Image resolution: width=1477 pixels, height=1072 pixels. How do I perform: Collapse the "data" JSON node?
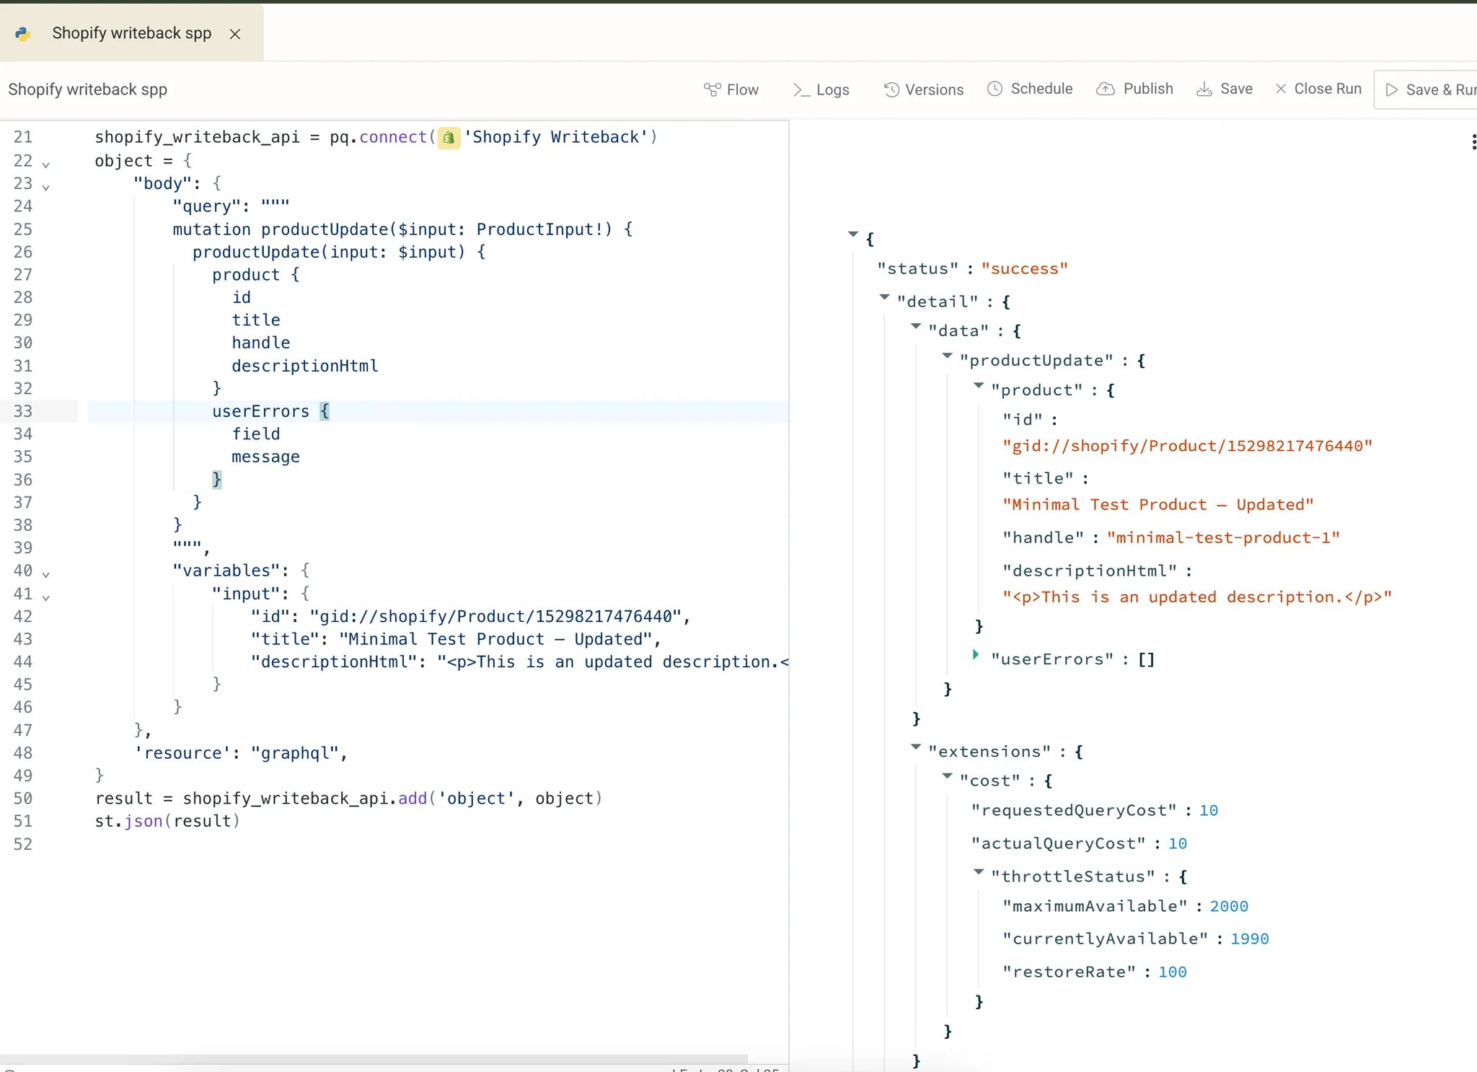[916, 327]
